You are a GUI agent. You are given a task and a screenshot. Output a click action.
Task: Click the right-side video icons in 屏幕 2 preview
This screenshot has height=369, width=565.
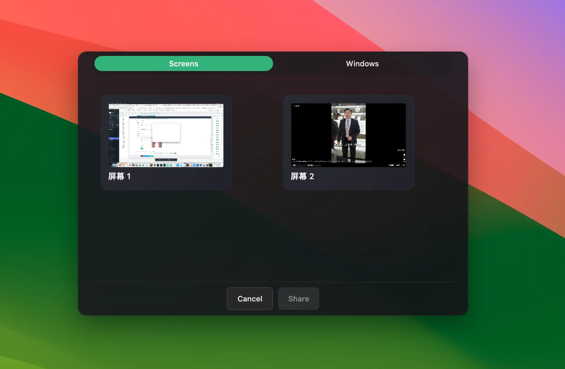point(404,157)
